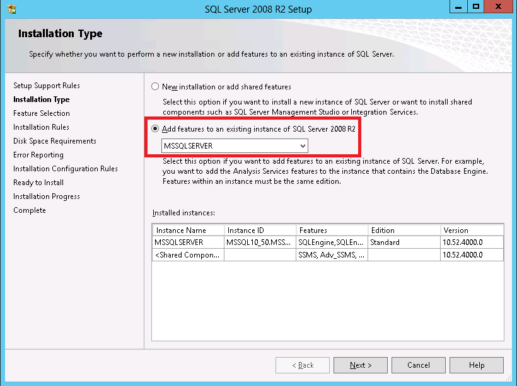Close the SQL Server Setup window
Viewport: 517px width, 386px height.
(498, 6)
